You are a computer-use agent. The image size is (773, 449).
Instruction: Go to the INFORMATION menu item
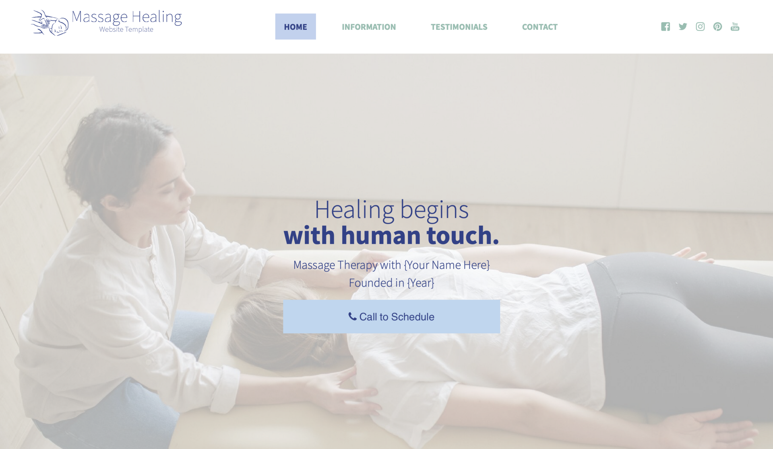[369, 27]
